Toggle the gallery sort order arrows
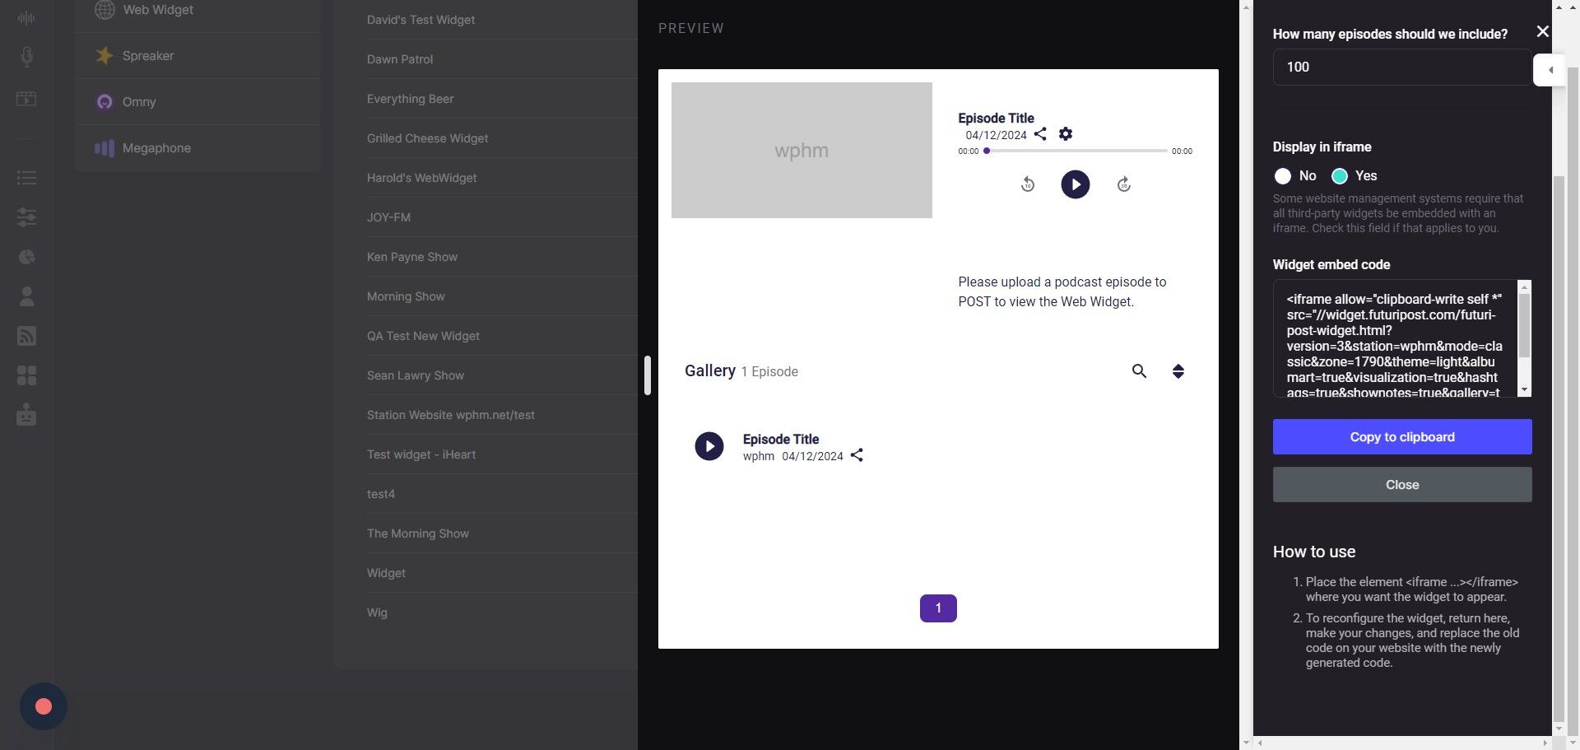This screenshot has height=750, width=1580. [1178, 371]
